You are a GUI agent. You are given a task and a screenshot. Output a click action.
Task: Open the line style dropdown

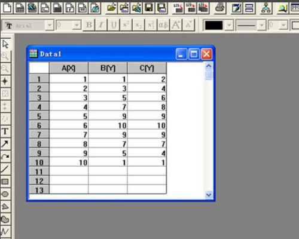tap(262, 25)
